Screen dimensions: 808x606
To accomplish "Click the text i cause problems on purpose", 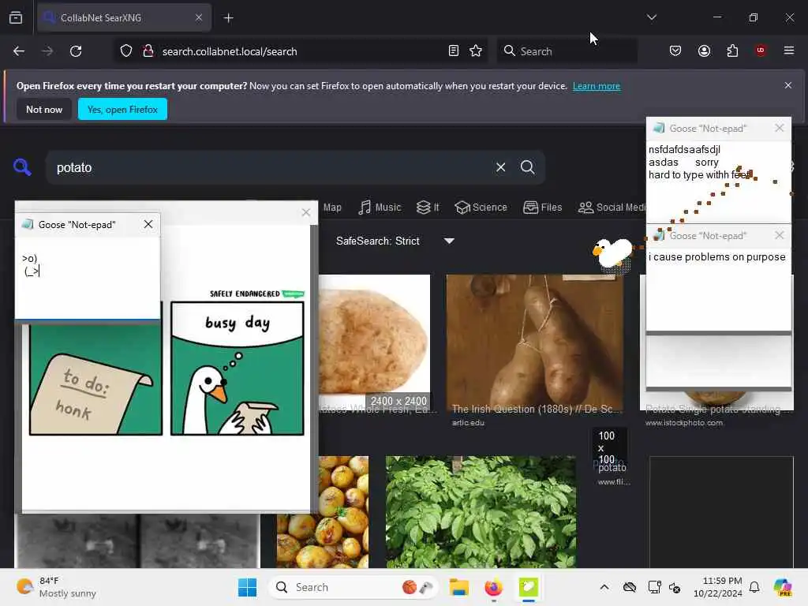I will point(716,256).
